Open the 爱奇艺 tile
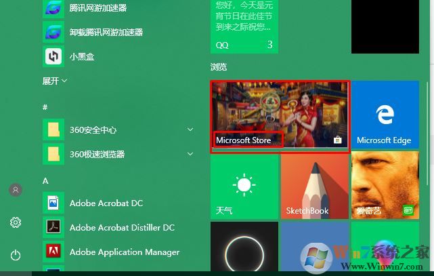434x276 pixels. (x=385, y=185)
